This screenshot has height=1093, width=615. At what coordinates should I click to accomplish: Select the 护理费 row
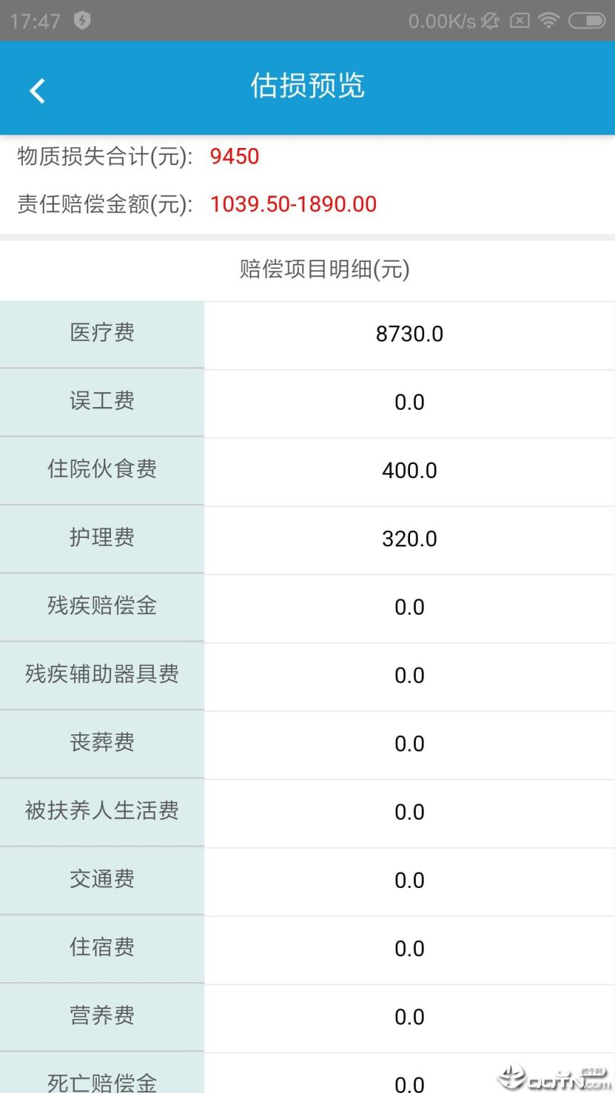(102, 539)
